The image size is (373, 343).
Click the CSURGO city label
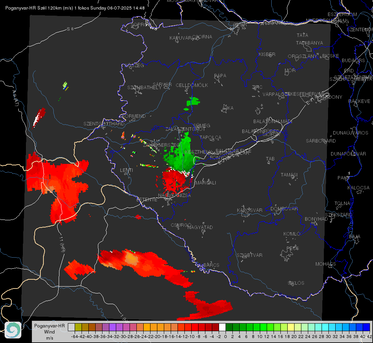click(181, 225)
